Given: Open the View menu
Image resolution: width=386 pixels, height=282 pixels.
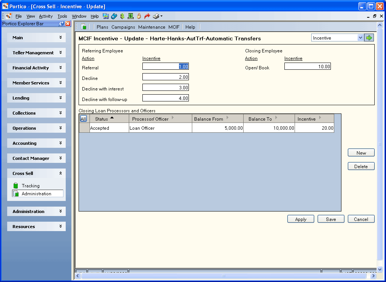Looking at the screenshot, I should tap(31, 16).
